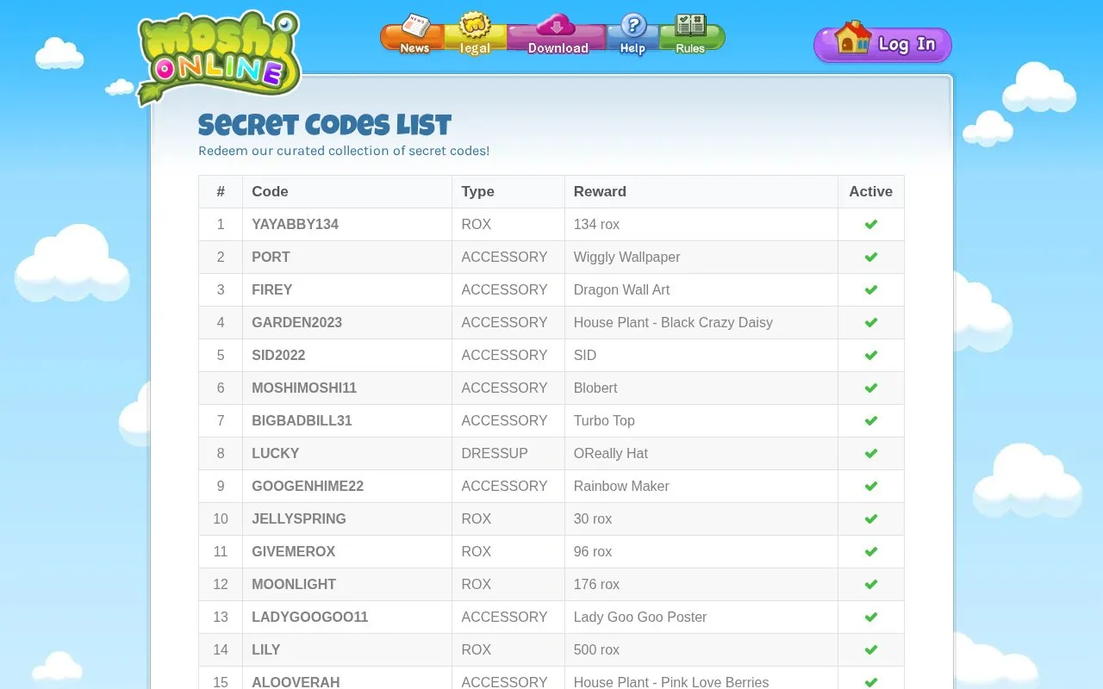Open the Help nav button

pos(633,36)
